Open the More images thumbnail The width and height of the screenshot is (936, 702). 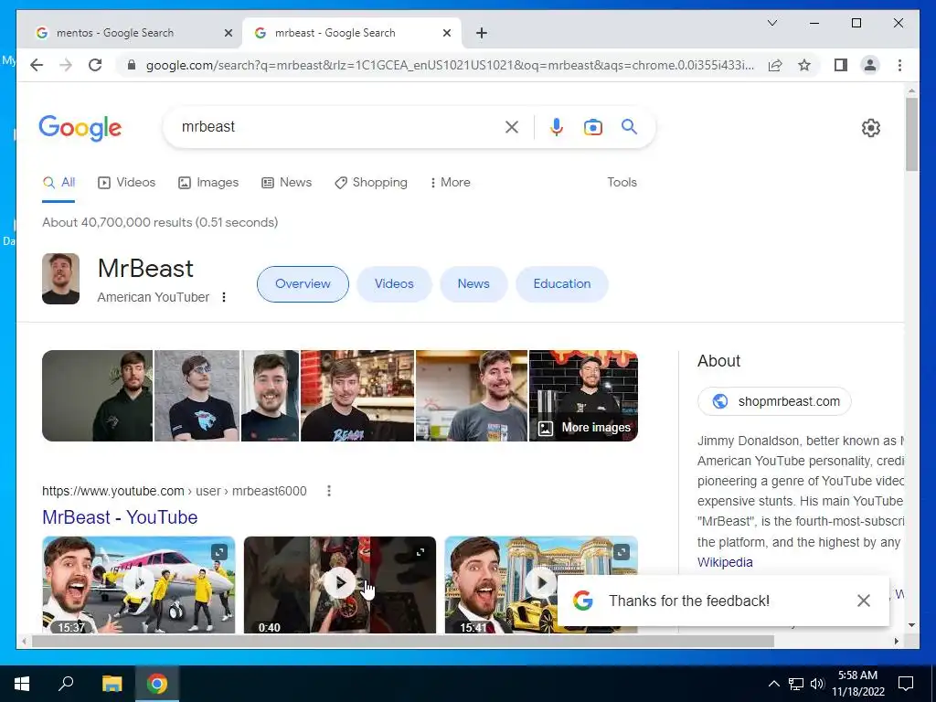(583, 396)
